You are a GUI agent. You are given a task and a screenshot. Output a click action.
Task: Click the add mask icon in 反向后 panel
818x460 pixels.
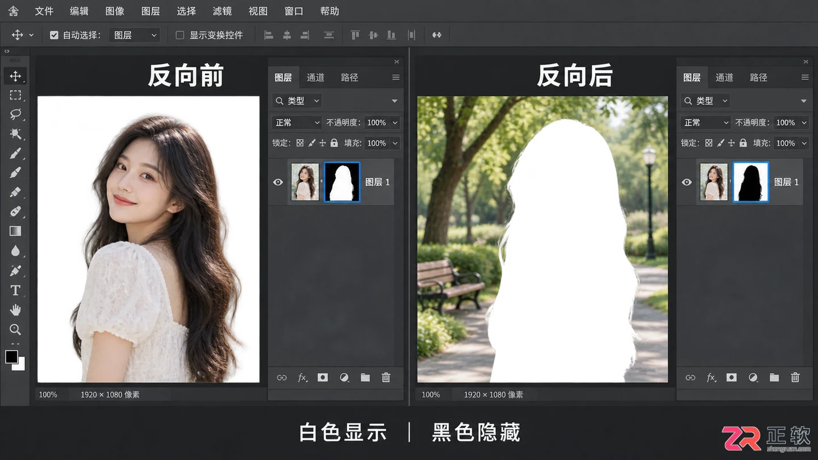(x=732, y=378)
